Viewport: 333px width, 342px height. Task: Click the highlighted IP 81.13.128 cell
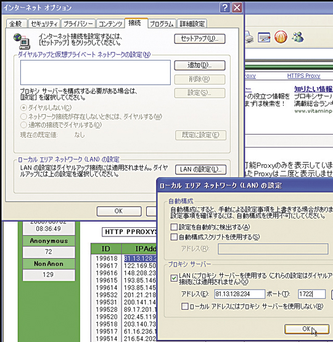tap(141, 259)
